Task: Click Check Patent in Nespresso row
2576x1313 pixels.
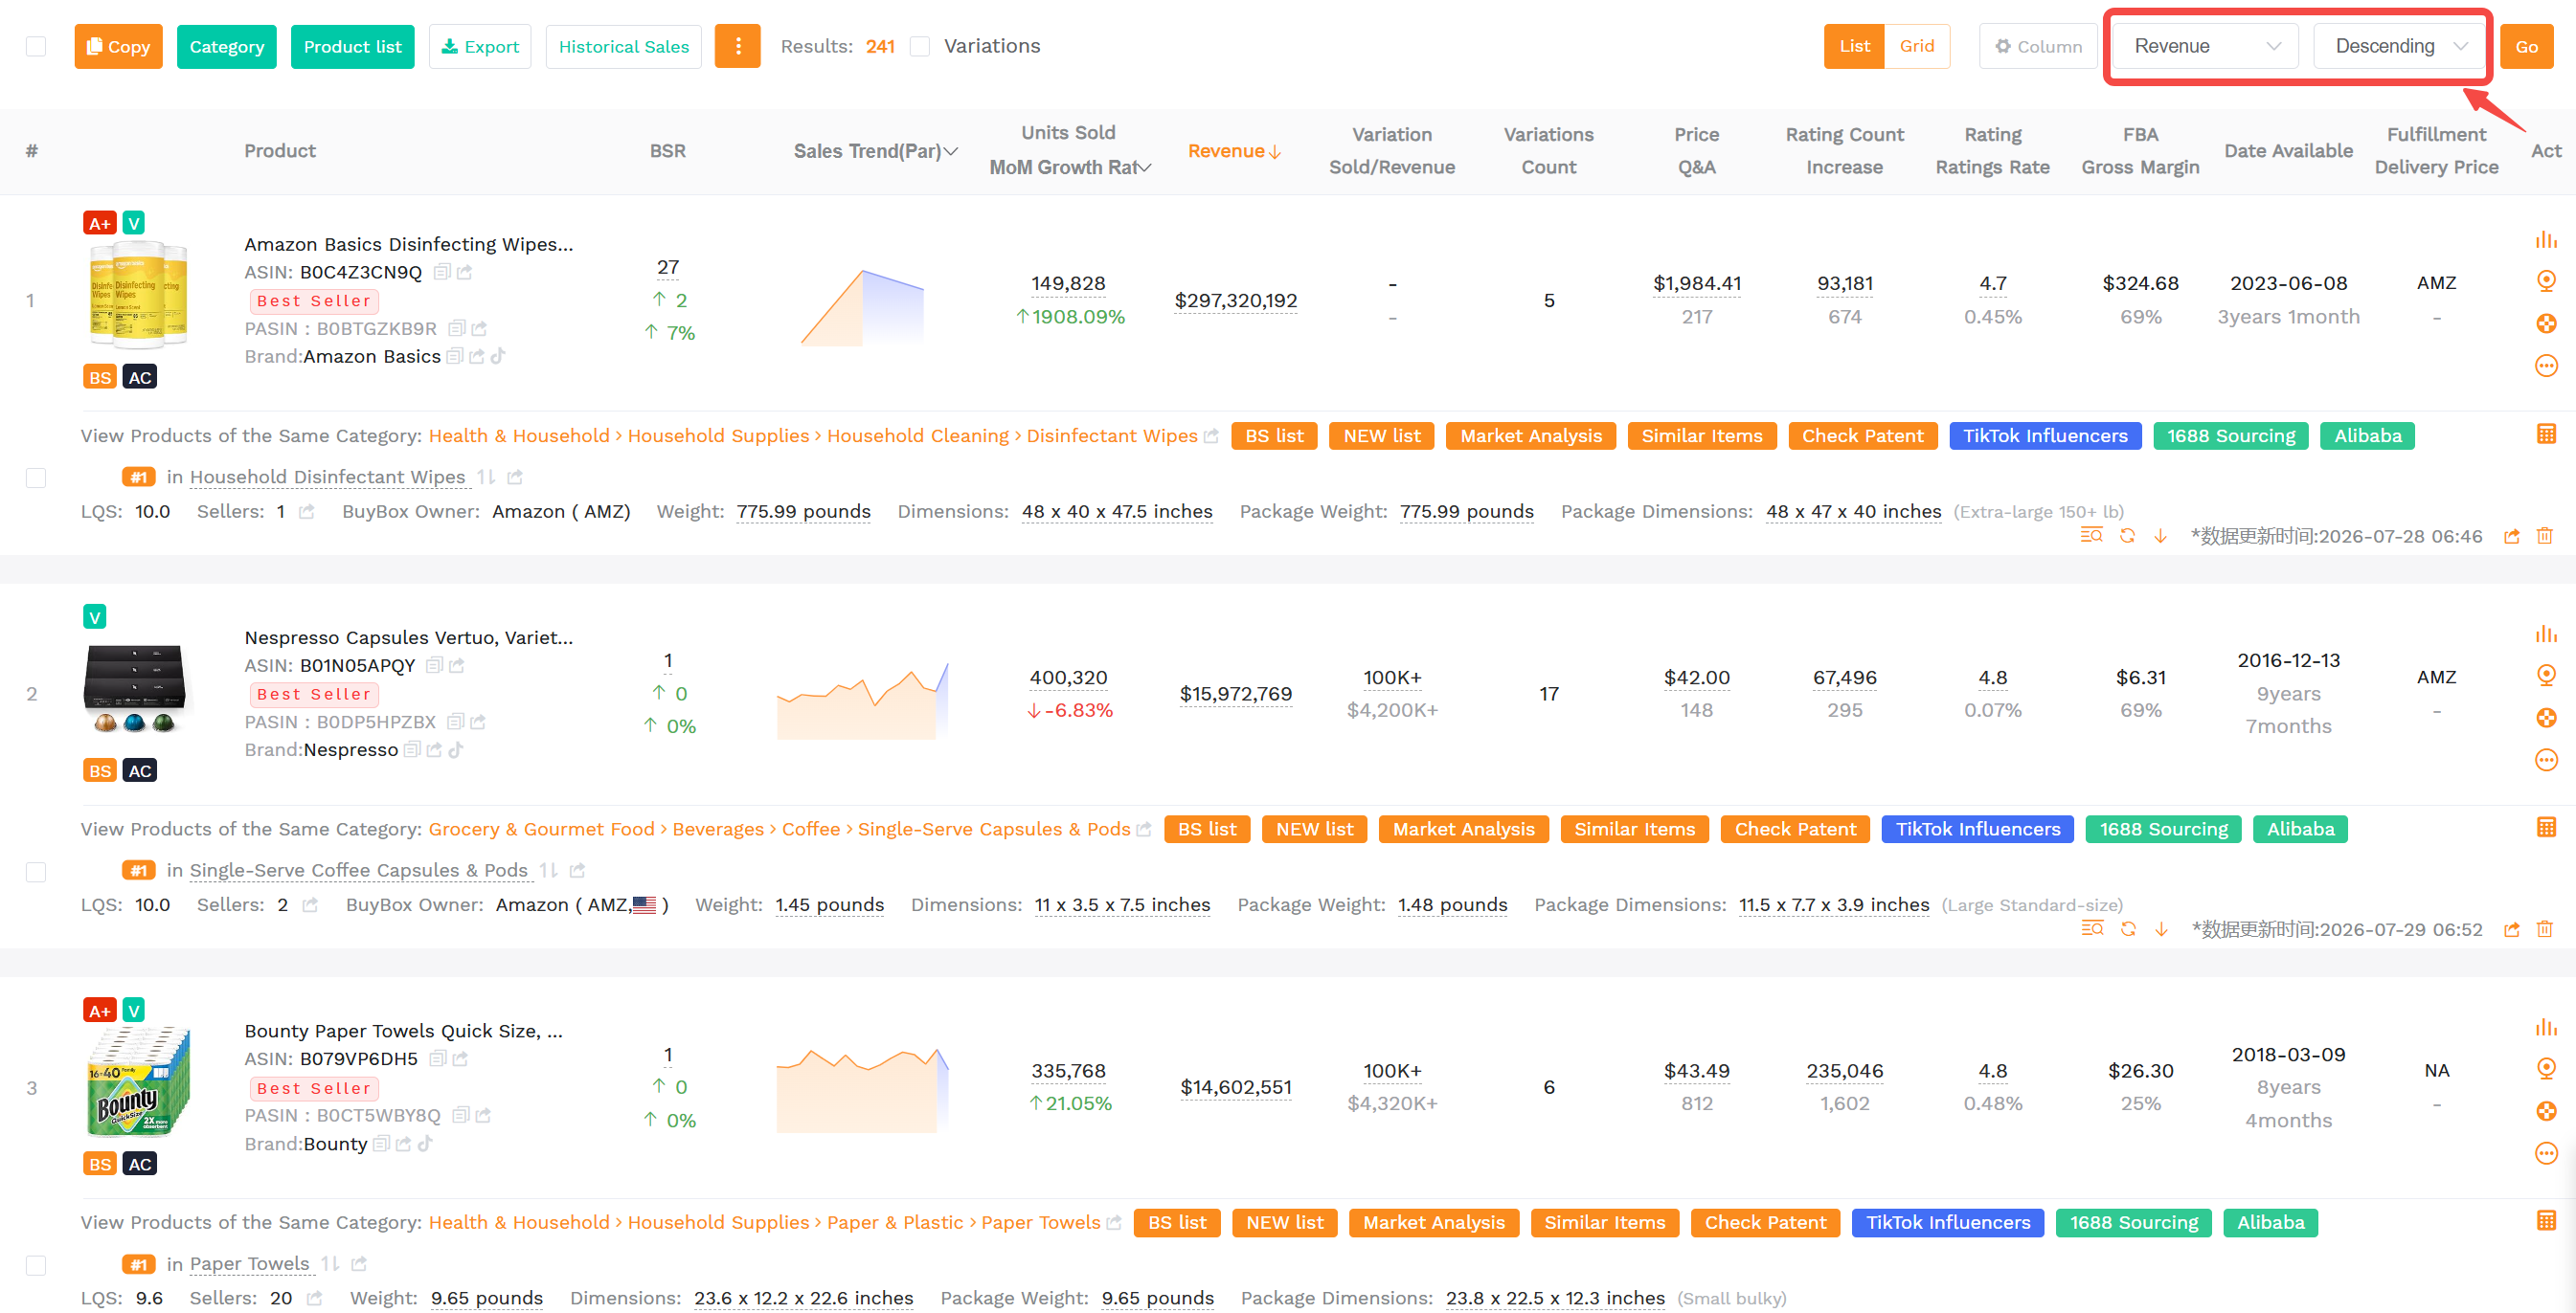Action: click(x=1794, y=830)
